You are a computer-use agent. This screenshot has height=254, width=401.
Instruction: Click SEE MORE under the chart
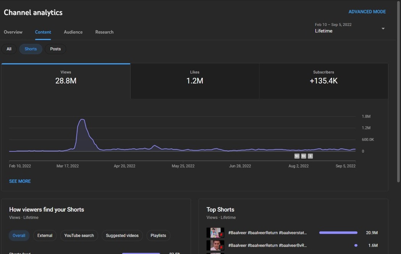coord(20,181)
